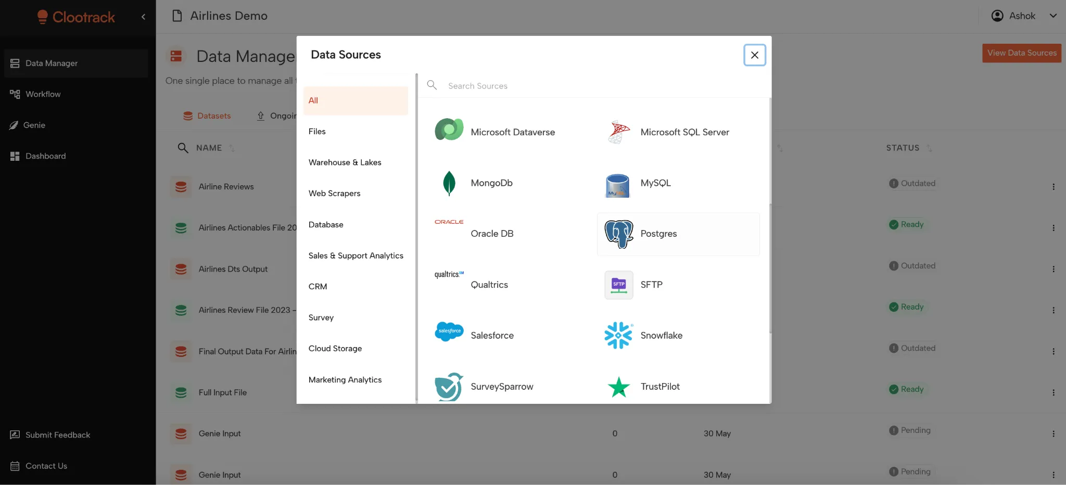
Task: Click the name column search icon
Action: coord(183,148)
